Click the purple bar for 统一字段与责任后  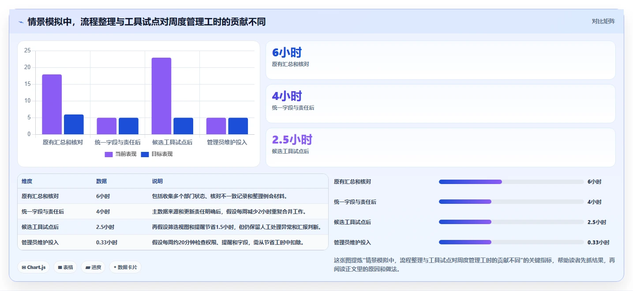[107, 126]
